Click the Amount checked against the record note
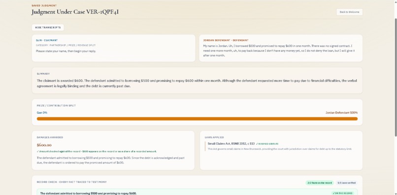Viewport: 397px width, 195px height. pyautogui.click(x=97, y=151)
